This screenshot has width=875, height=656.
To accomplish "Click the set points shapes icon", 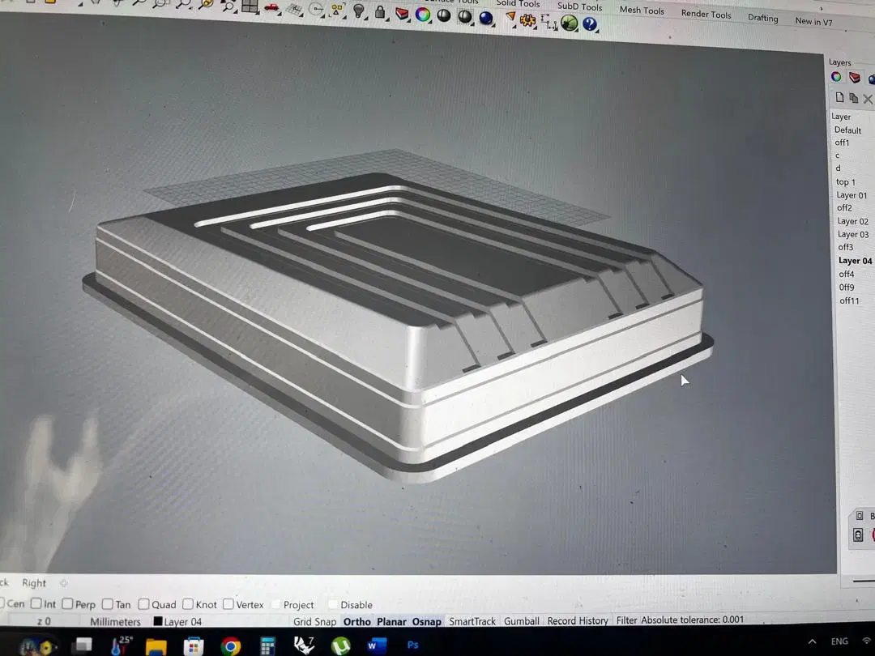I will pos(338,11).
